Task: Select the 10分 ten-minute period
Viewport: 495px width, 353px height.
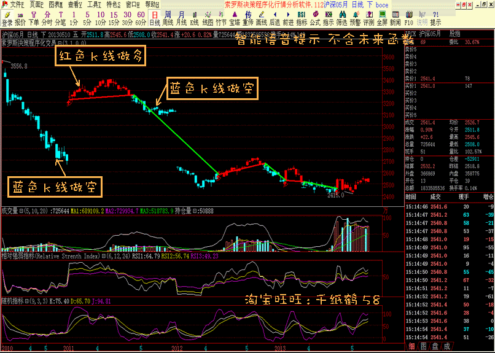Action: click(100, 18)
